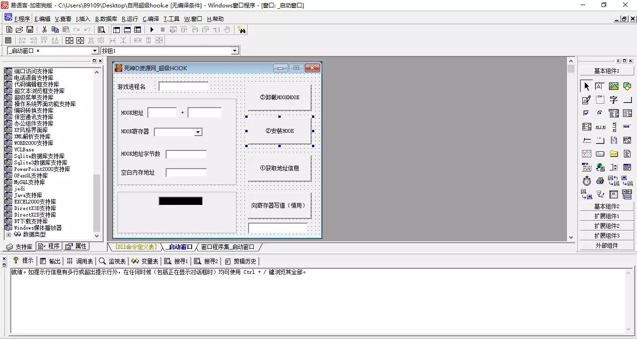Viewport: 637px width, 339px height.
Task: Open the 按钮1 component selector dropdown
Action: point(235,51)
